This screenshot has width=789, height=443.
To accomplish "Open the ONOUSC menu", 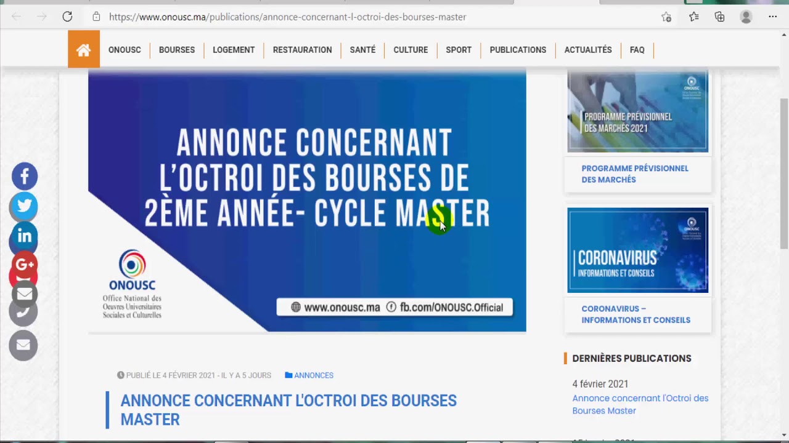I will coord(125,50).
